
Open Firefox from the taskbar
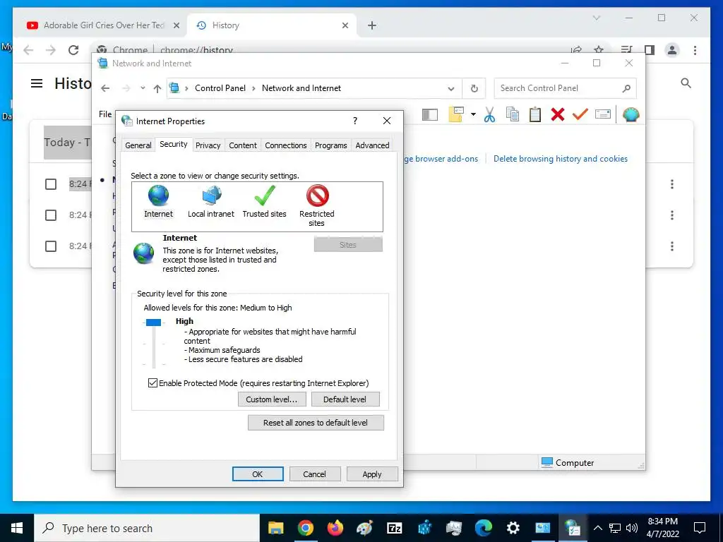tap(335, 528)
